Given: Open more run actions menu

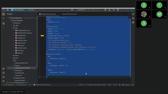Looking at the screenshot, I should tap(96, 10).
